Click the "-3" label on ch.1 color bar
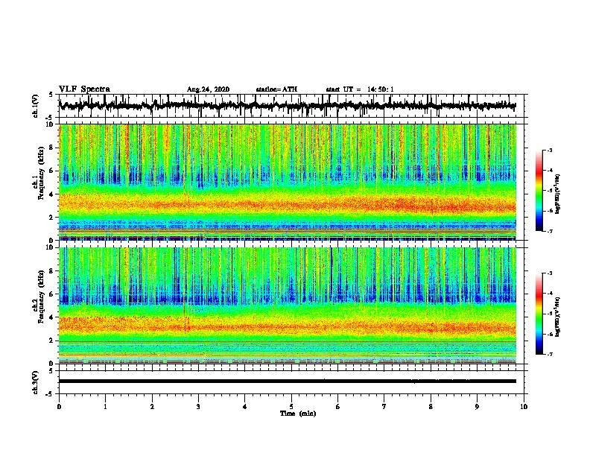 point(550,150)
